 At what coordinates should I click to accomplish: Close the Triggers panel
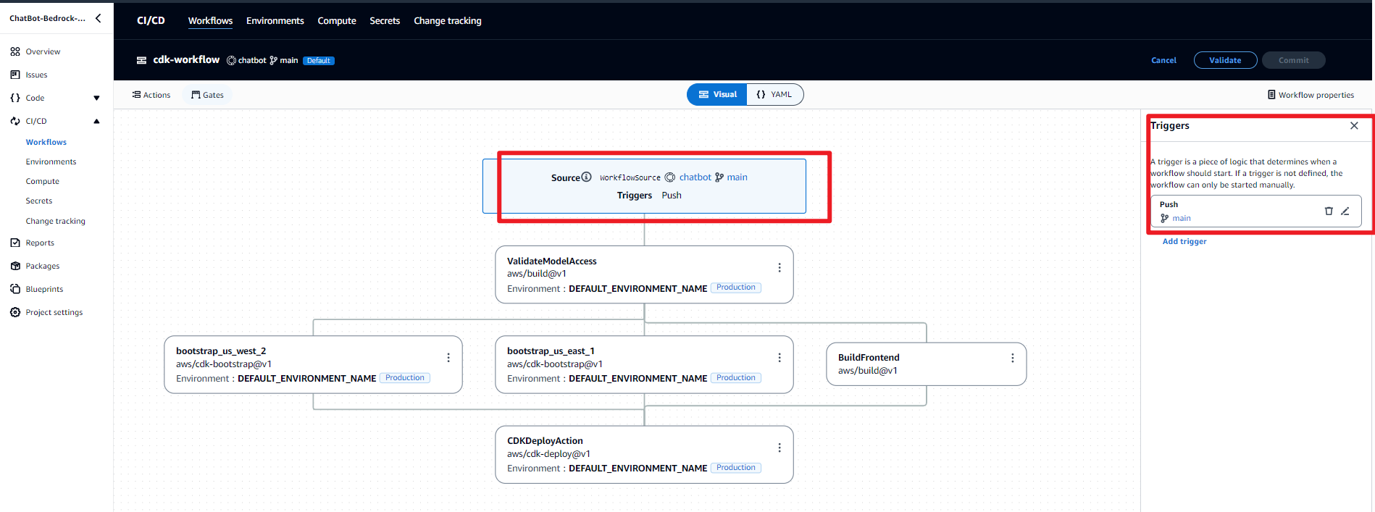tap(1354, 126)
